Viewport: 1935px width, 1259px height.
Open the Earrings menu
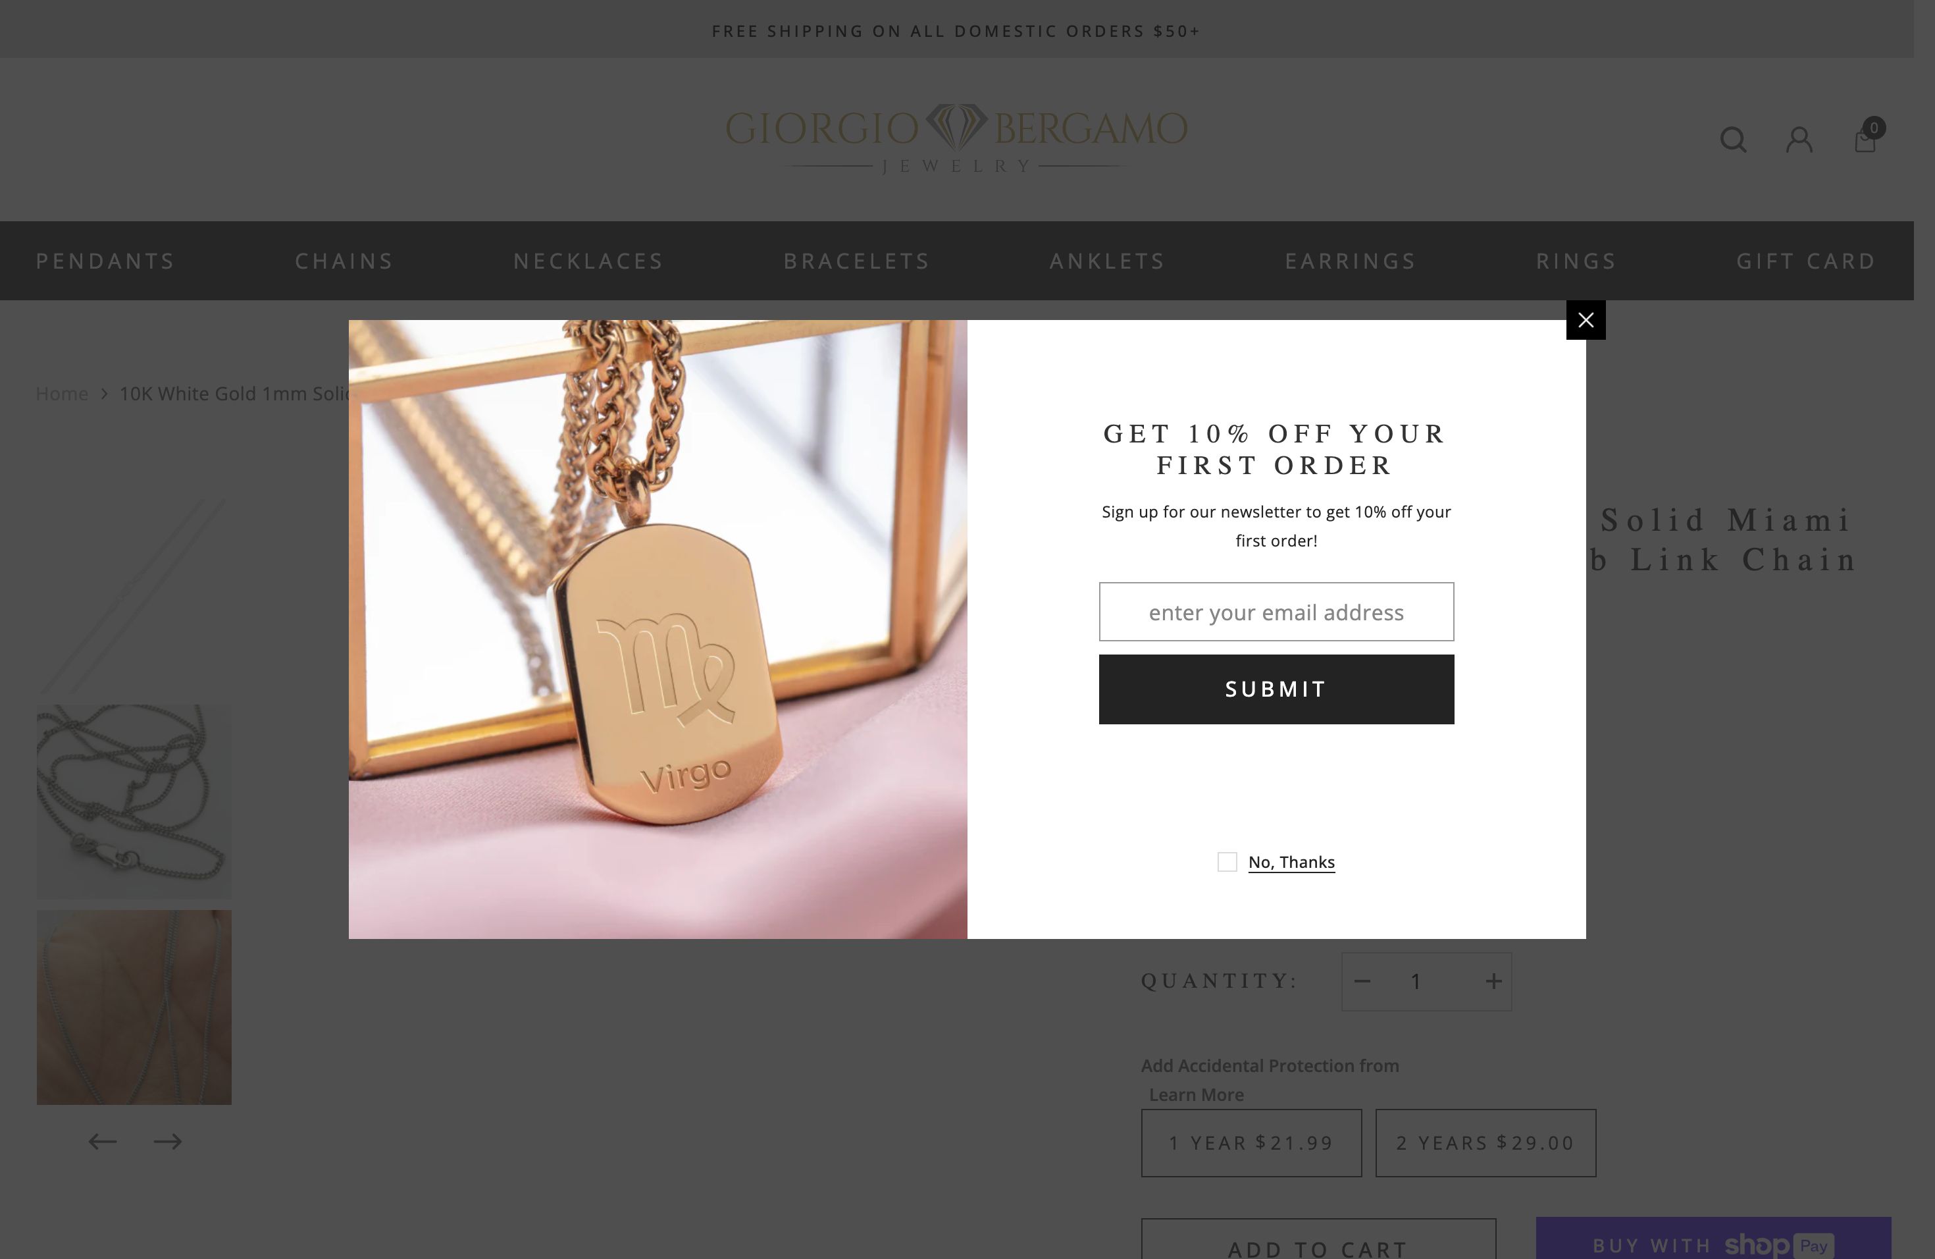point(1351,261)
